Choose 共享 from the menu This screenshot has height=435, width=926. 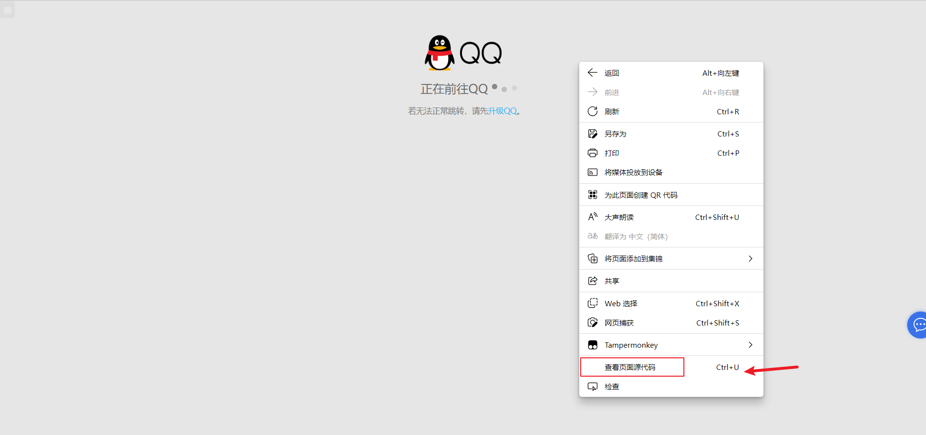point(671,281)
